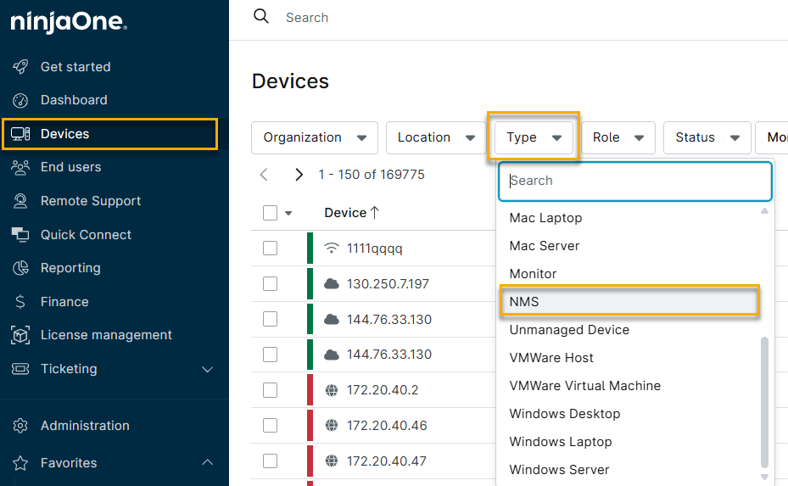The width and height of the screenshot is (788, 486).
Task: Select VMWare Virtual Machine type option
Action: tap(629, 386)
